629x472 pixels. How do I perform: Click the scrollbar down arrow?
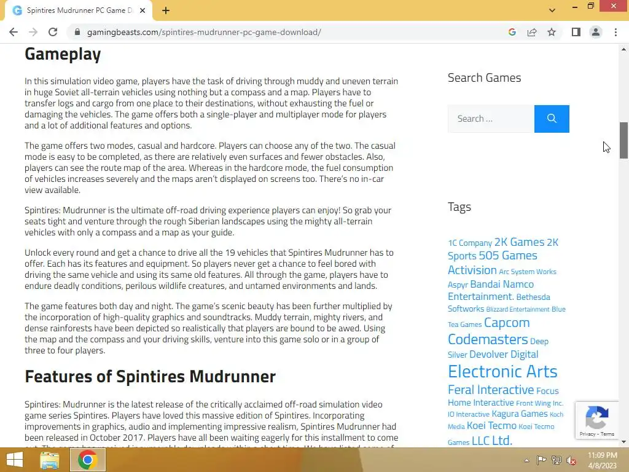click(x=623, y=442)
